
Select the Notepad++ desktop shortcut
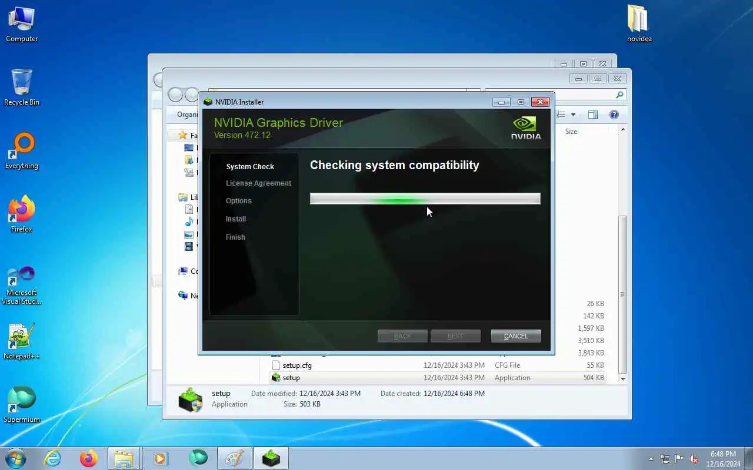(x=22, y=341)
